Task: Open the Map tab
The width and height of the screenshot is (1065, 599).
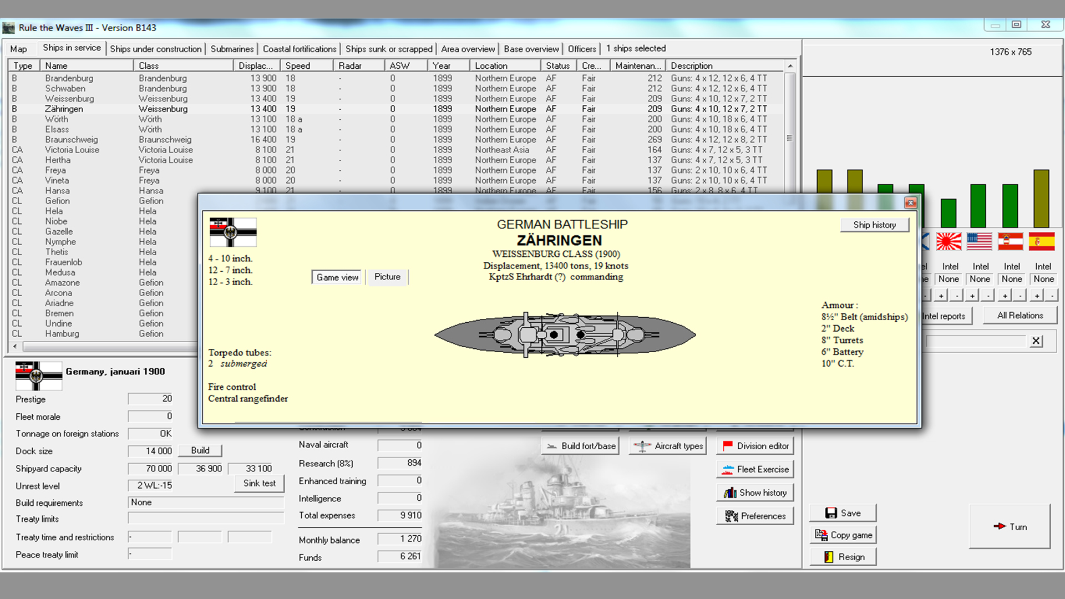Action: pyautogui.click(x=18, y=49)
